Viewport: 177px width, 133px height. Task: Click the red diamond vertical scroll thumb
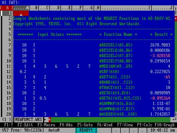click(176, 18)
